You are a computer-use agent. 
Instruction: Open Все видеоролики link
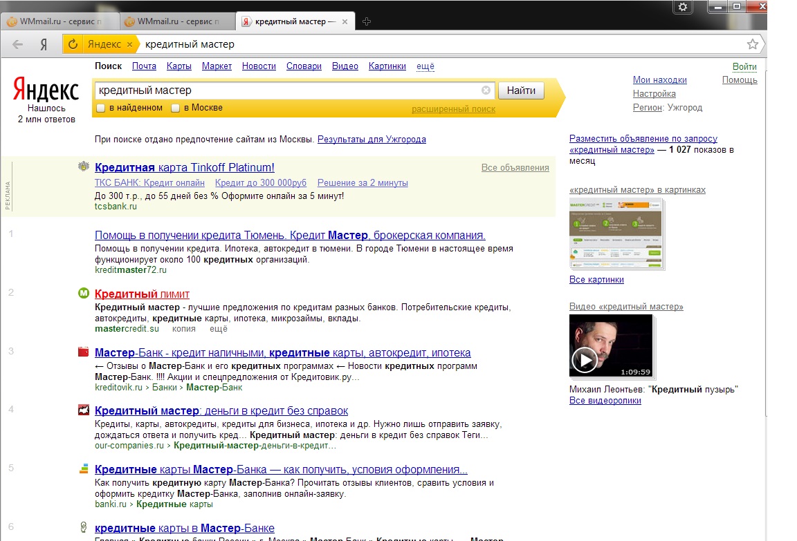(605, 401)
